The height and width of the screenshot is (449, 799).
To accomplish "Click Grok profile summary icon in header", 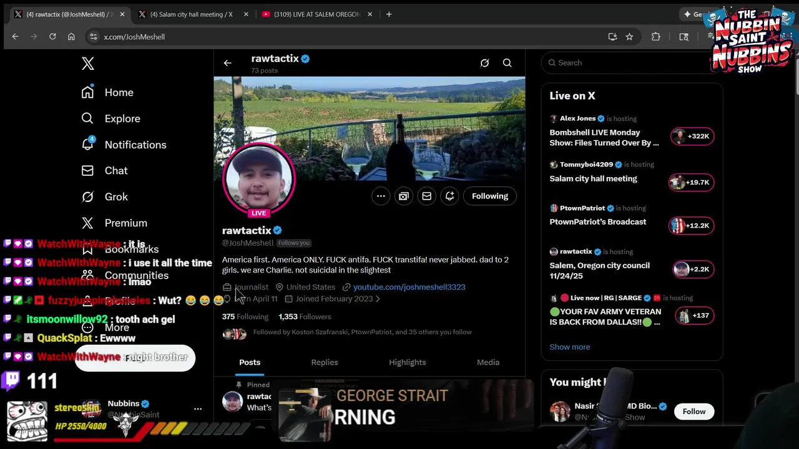I will (x=484, y=63).
